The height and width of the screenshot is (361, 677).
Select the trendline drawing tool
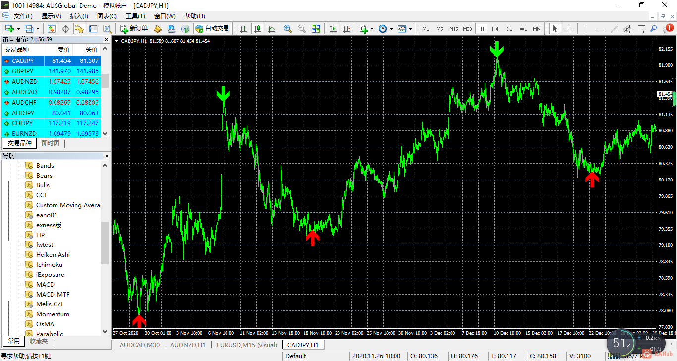pyautogui.click(x=614, y=29)
